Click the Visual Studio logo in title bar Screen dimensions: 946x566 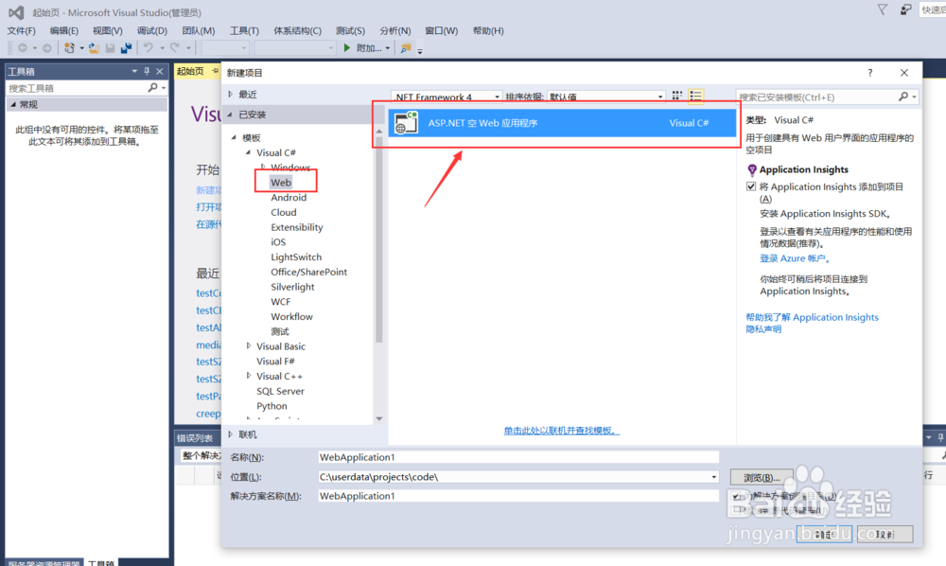(16, 12)
